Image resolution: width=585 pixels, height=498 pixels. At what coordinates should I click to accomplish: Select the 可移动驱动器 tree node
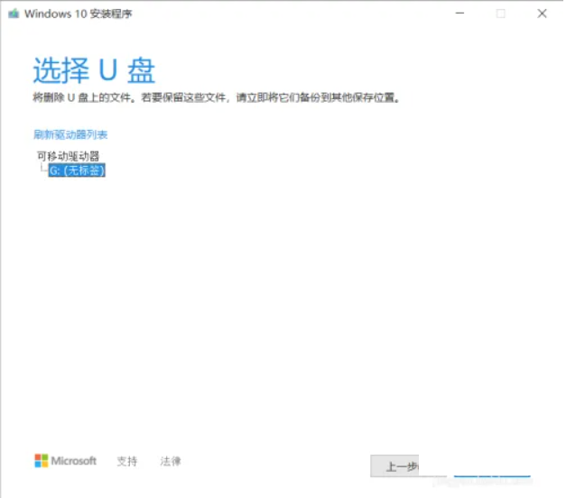tap(68, 156)
